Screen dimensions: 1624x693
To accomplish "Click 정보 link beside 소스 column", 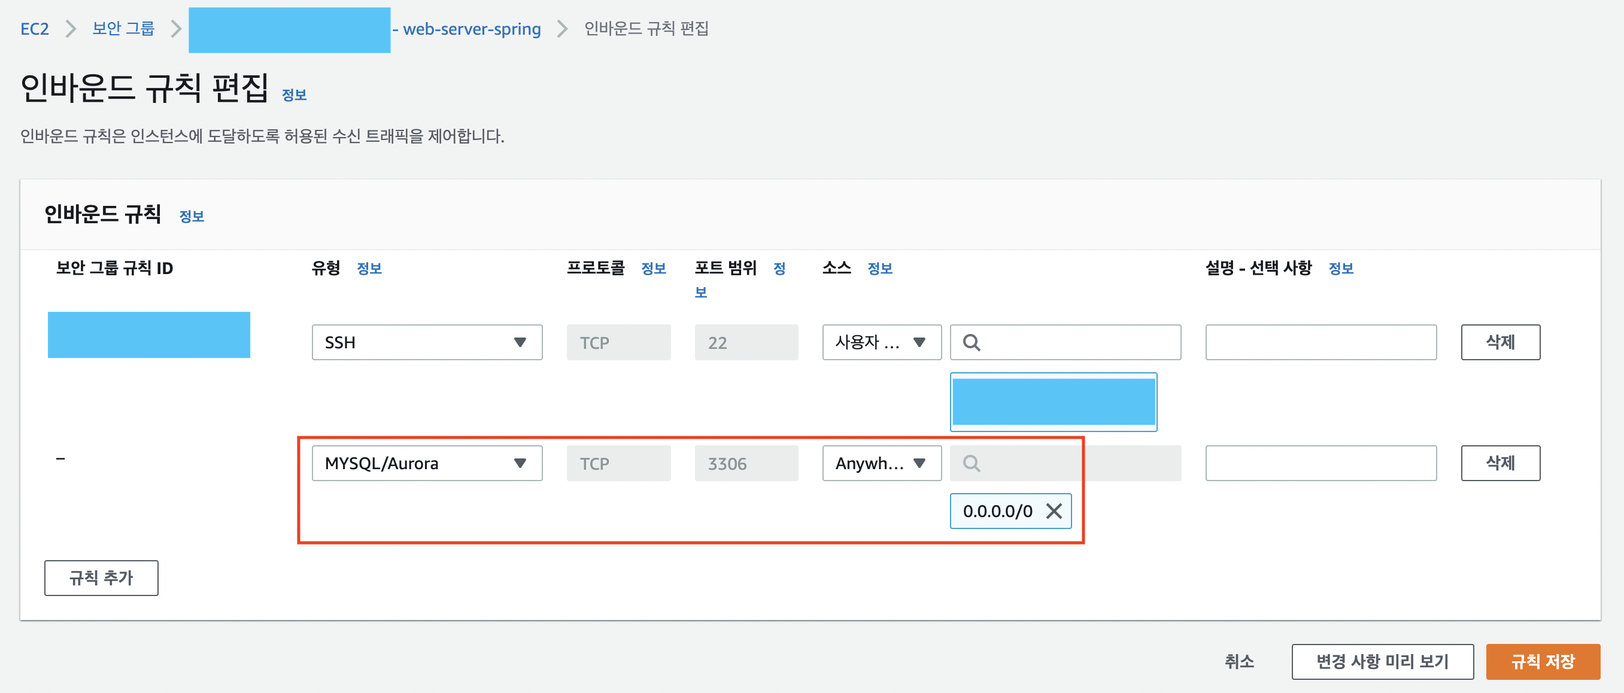I will (x=879, y=268).
